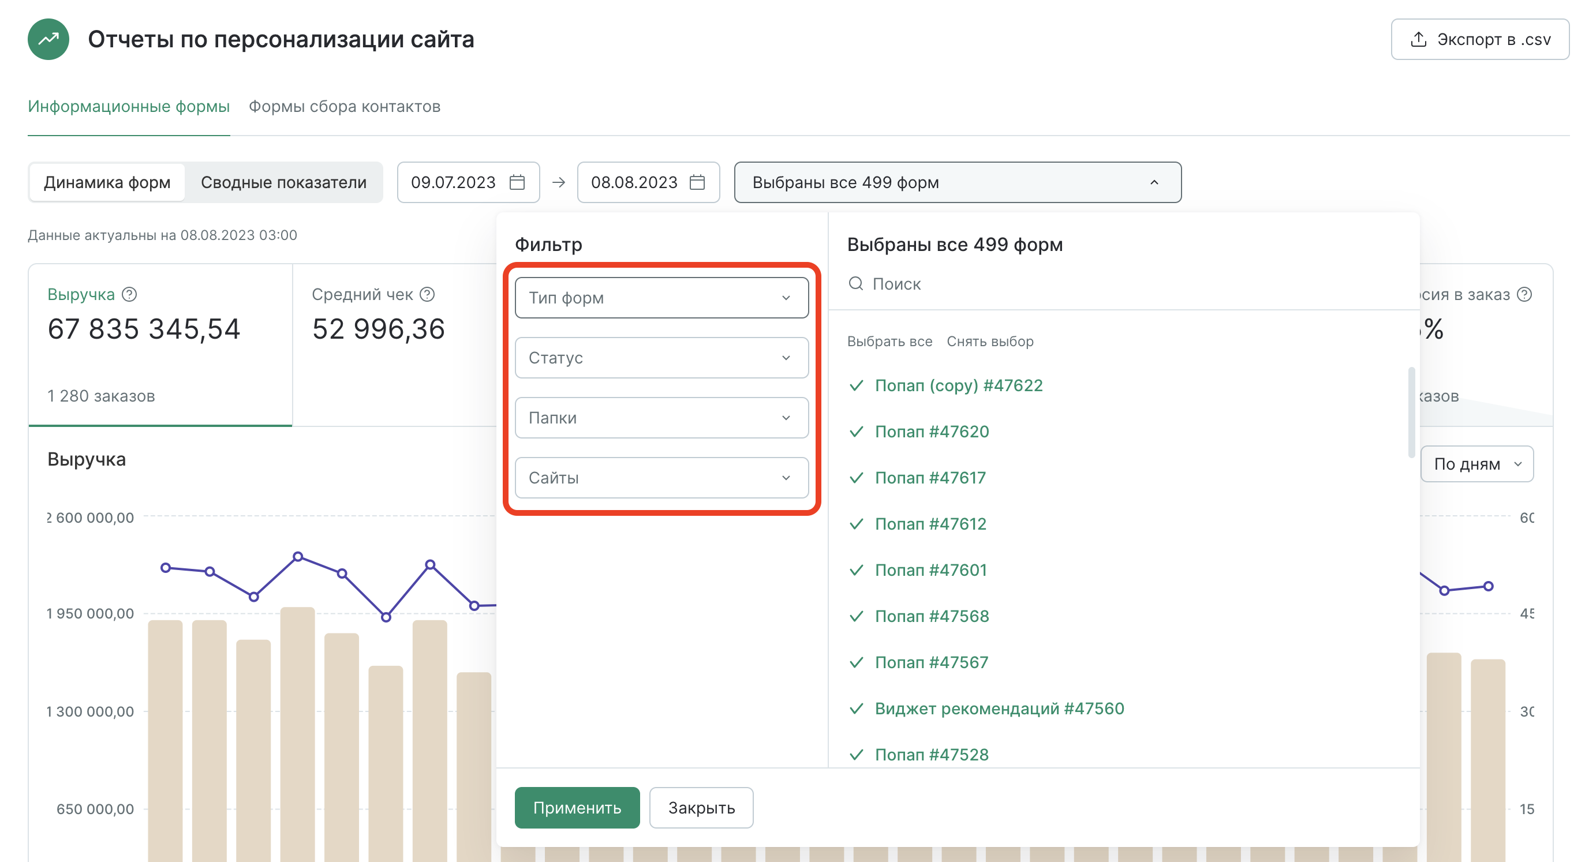Viewport: 1585px width, 862px height.
Task: Switch to Формы сбора контактов tab
Action: 345,106
